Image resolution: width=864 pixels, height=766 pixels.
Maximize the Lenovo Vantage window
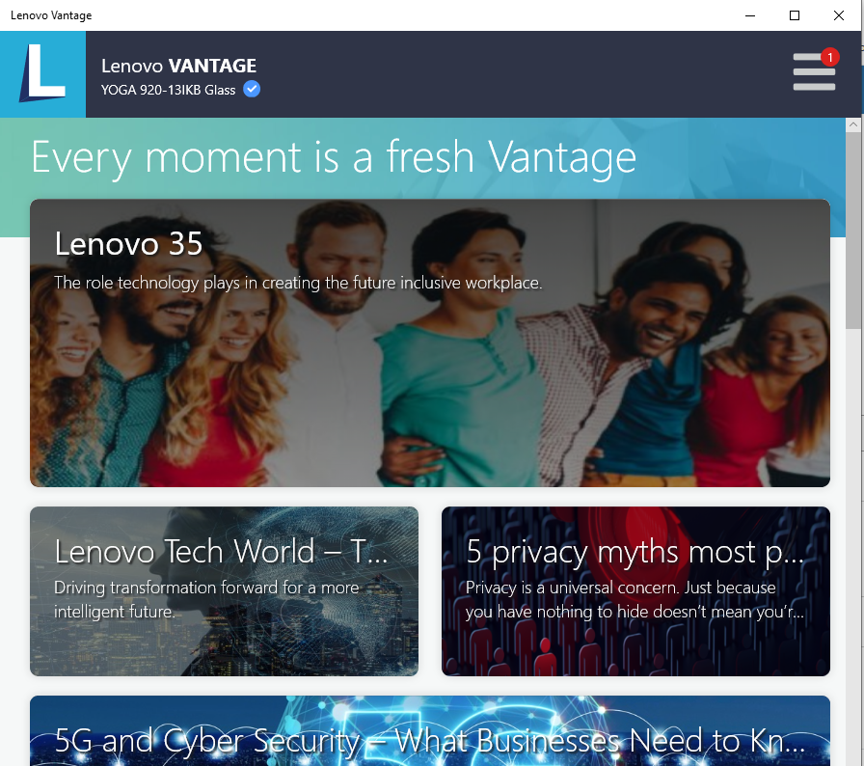coord(795,15)
